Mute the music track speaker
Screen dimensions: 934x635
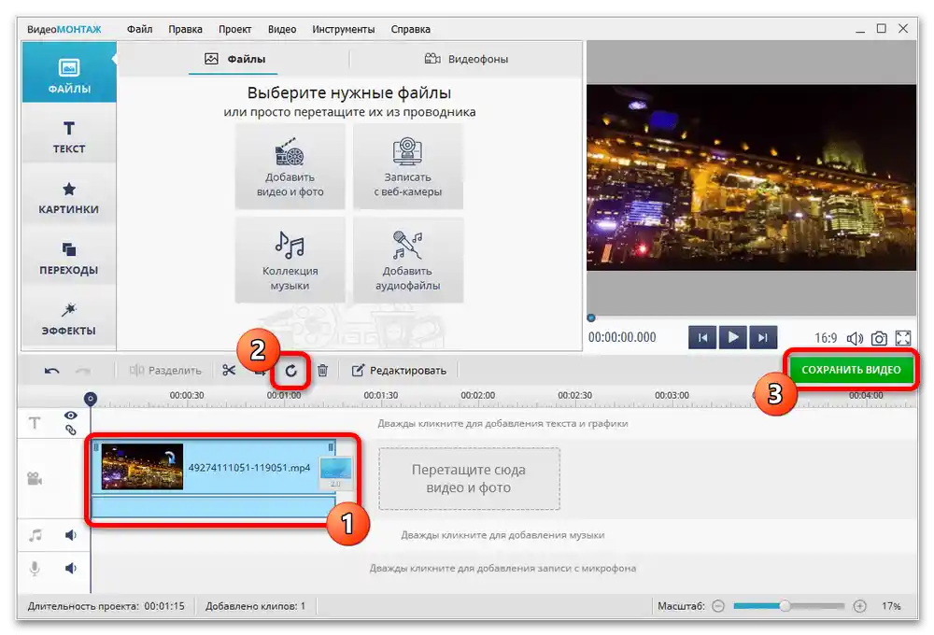tap(71, 535)
